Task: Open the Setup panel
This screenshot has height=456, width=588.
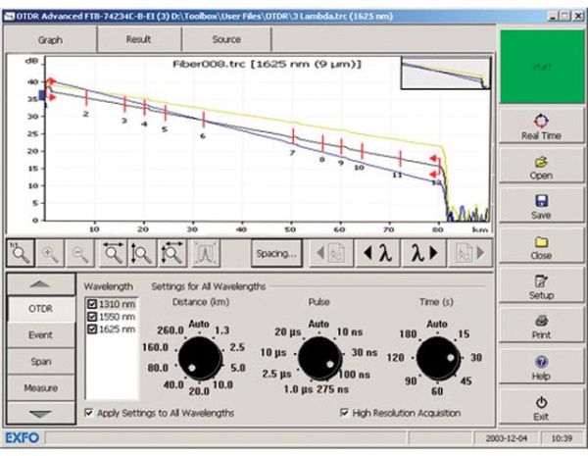Action: (541, 287)
